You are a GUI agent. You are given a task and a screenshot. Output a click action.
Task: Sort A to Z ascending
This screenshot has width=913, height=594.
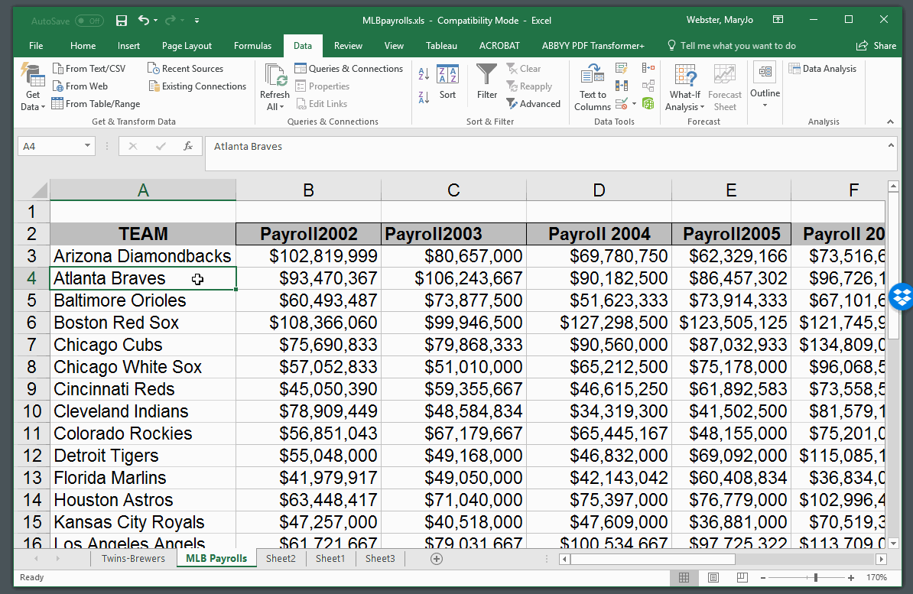[x=424, y=73]
